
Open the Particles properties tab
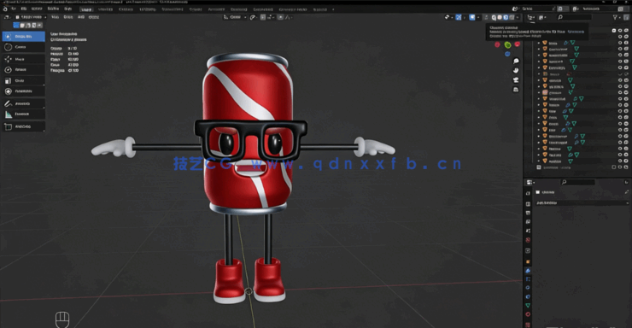pos(528,279)
